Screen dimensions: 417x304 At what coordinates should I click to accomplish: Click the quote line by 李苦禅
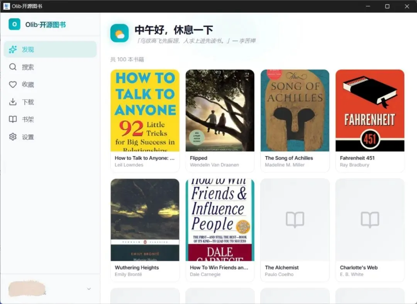(195, 41)
